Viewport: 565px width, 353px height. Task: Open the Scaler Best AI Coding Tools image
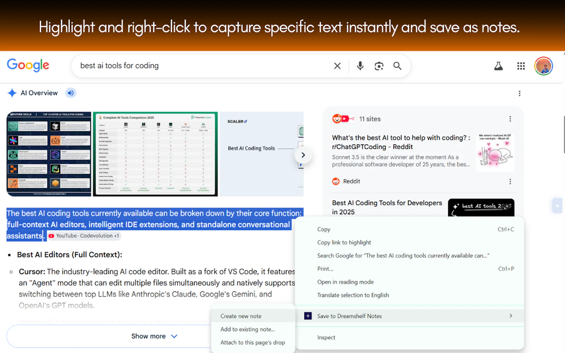(x=262, y=154)
